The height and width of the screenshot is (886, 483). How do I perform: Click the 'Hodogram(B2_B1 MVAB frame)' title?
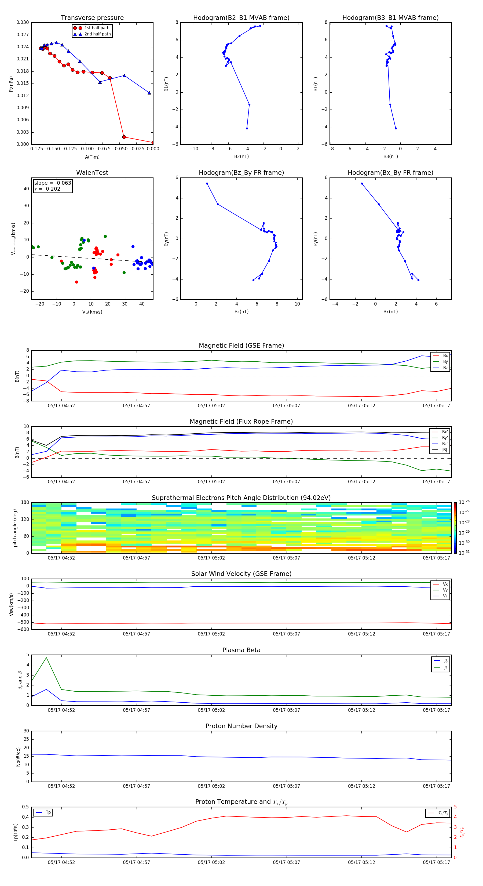coord(241,18)
